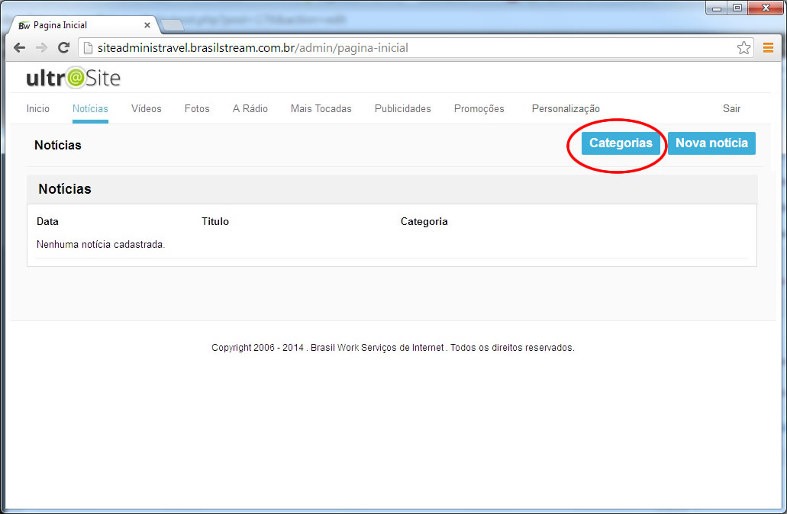The width and height of the screenshot is (787, 514).
Task: Select the Pagina Inicial browser tab
Action: [x=82, y=25]
